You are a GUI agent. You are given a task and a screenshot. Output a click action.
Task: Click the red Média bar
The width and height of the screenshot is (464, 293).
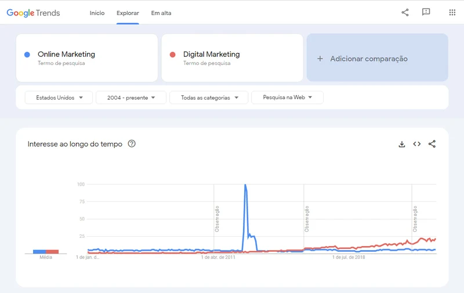(52, 252)
